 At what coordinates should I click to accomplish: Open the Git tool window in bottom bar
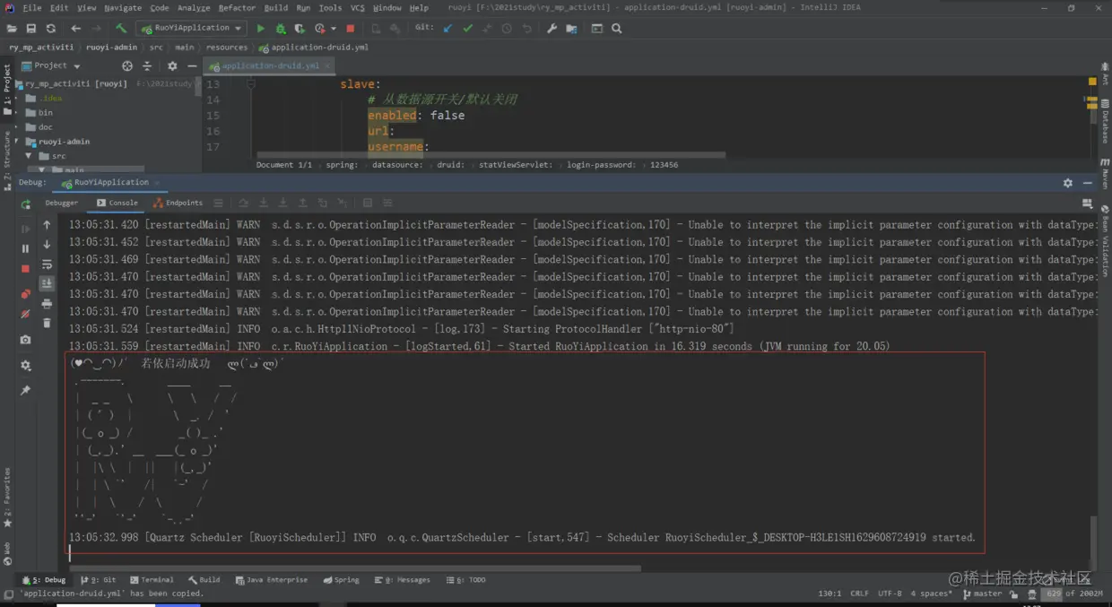pos(98,580)
